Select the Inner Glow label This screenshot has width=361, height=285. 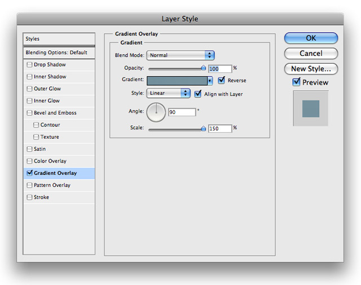[x=47, y=101]
